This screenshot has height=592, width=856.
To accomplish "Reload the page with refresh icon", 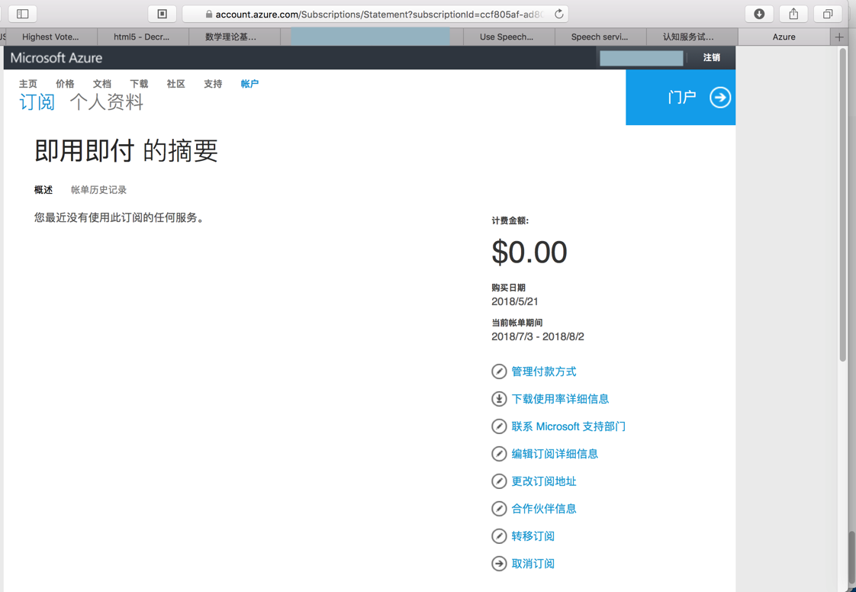I will click(559, 14).
